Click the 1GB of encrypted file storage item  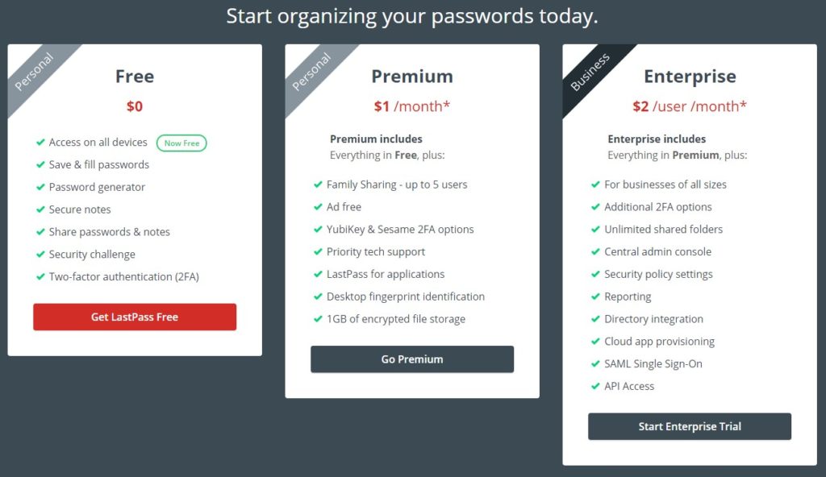coord(395,319)
